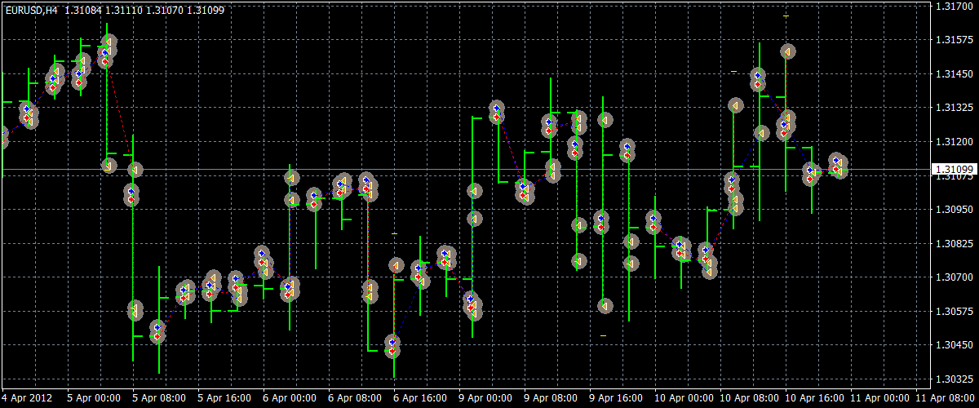The image size is (979, 408).
Task: Select the red arrow at the chart's lowest bar
Action: (x=392, y=352)
